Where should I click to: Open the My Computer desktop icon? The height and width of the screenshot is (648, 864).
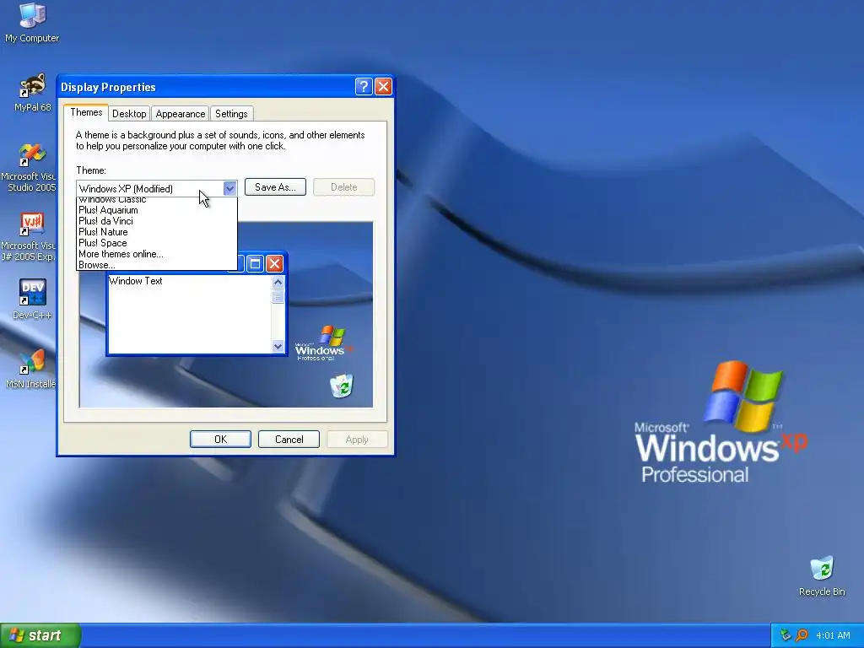pyautogui.click(x=32, y=22)
